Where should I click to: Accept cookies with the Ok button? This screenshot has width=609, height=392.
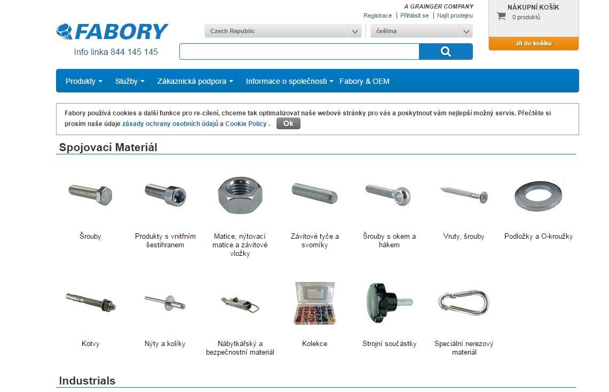point(288,123)
